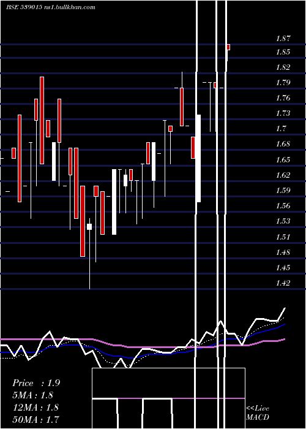Click the 1.48 price axis label
The height and width of the screenshot is (429, 306).
[283, 252]
